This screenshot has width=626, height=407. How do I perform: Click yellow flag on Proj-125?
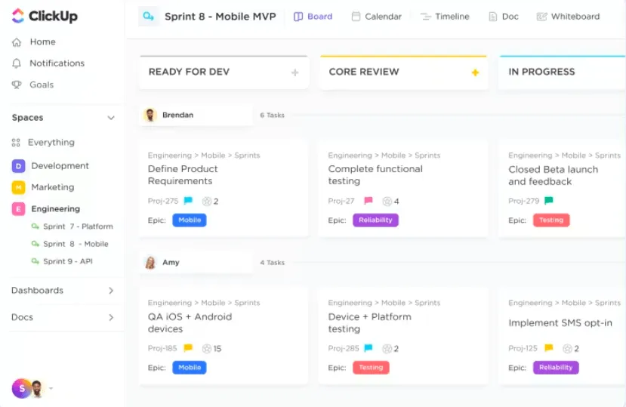[549, 348]
